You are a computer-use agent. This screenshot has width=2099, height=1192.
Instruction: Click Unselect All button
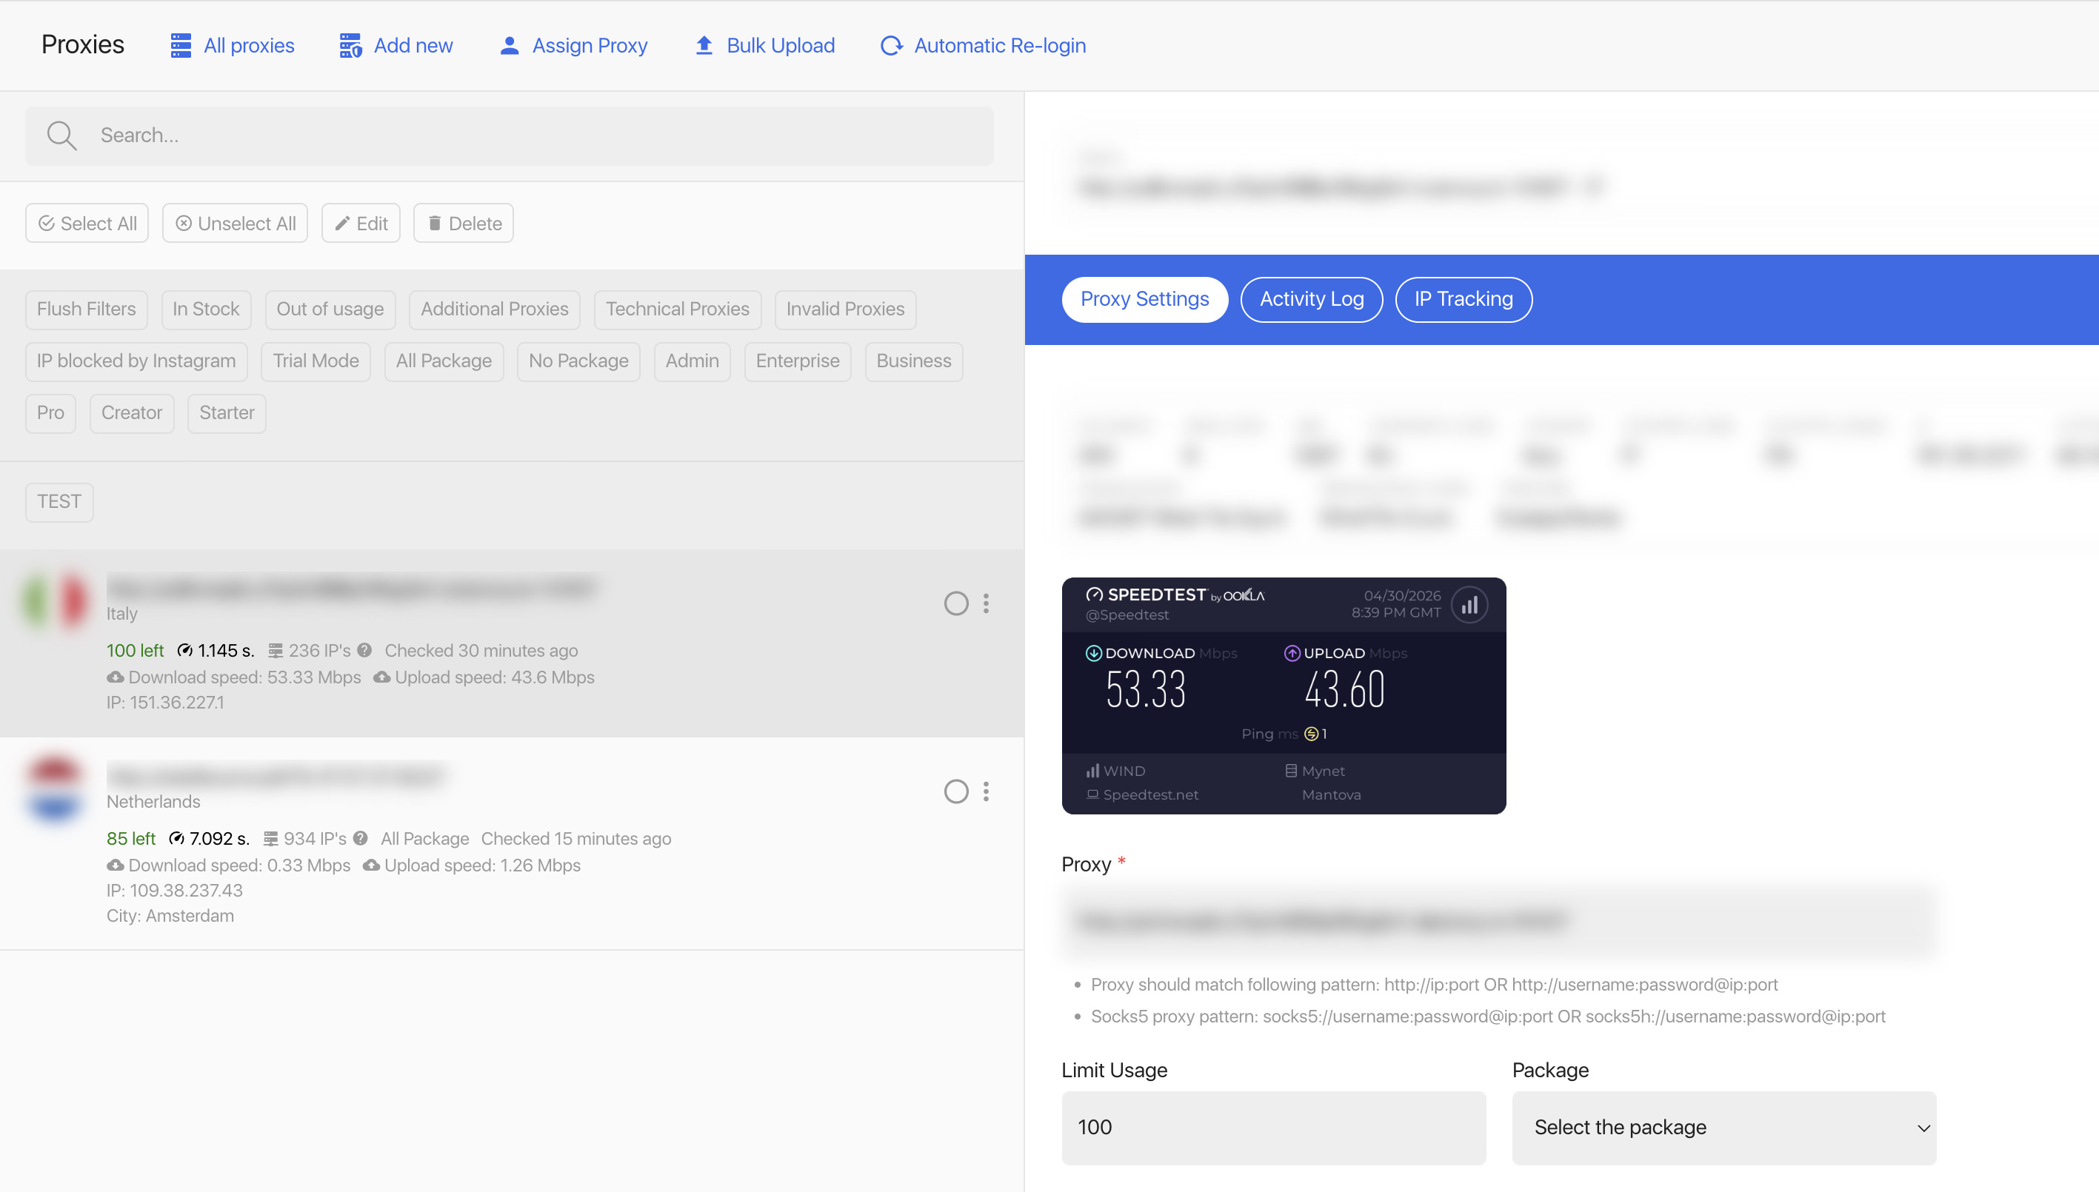(x=235, y=224)
